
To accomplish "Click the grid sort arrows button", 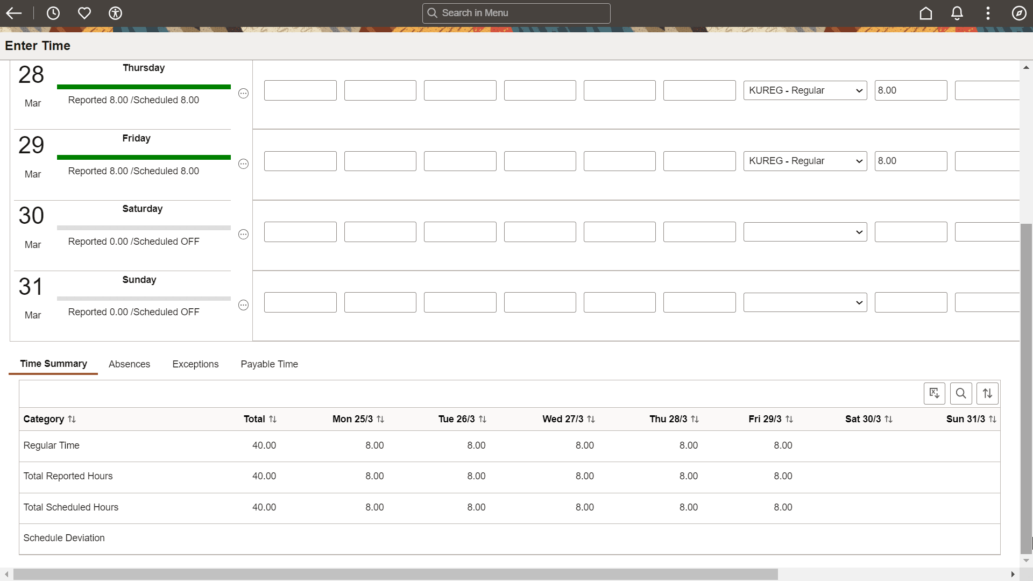I will click(987, 393).
